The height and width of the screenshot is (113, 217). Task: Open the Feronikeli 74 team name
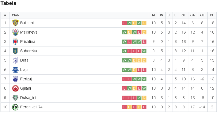point(31,107)
